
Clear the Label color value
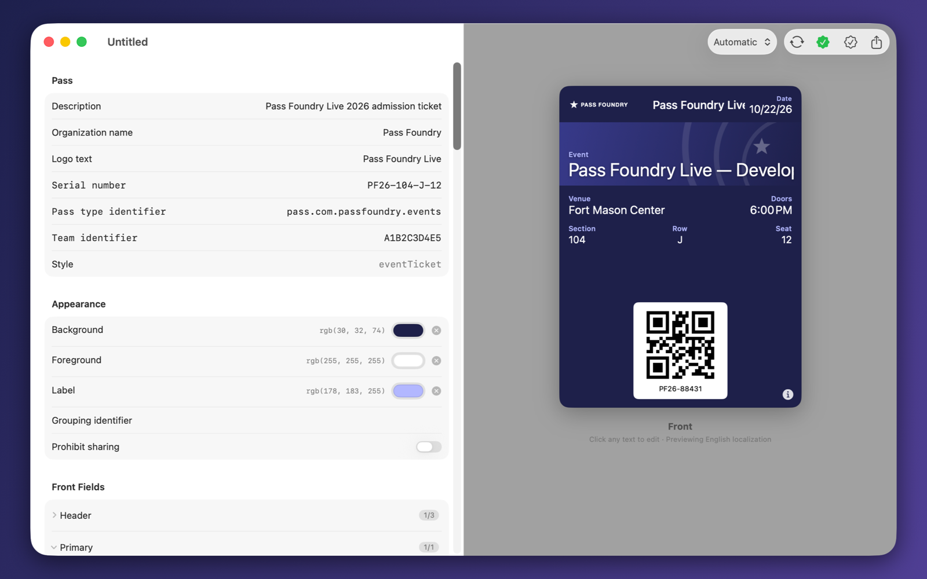(436, 391)
